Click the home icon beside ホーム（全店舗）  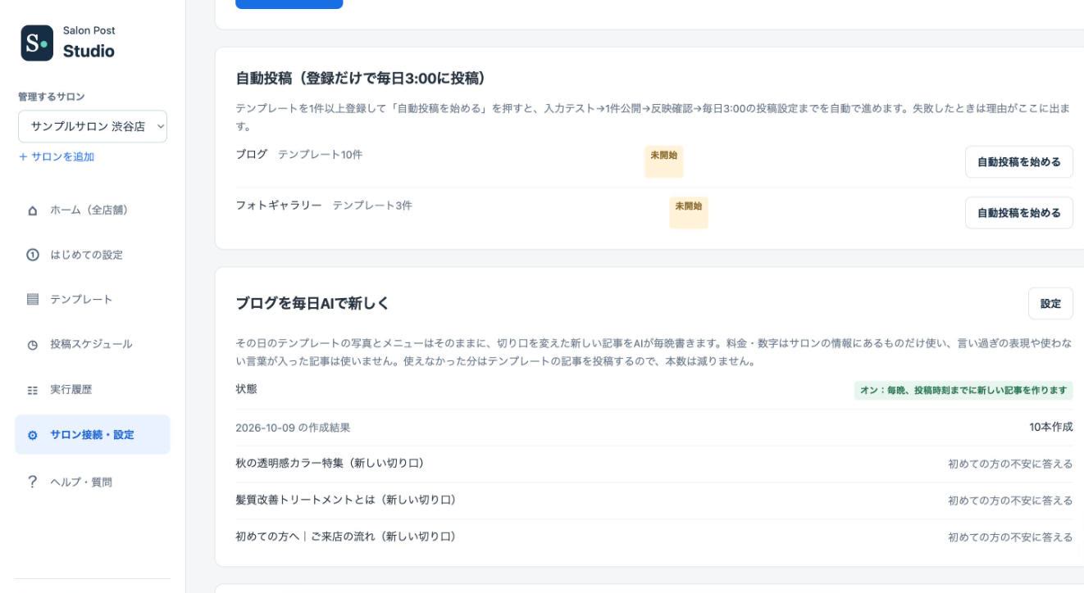click(x=33, y=210)
